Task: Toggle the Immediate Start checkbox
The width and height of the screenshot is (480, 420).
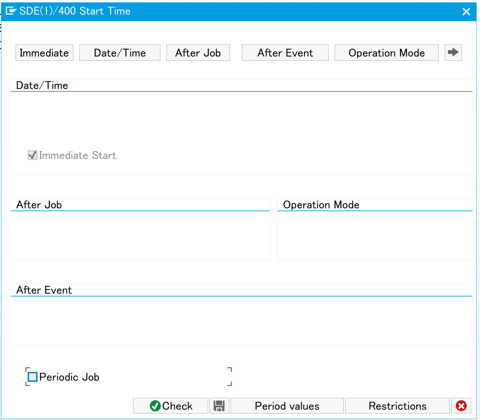Action: 32,155
